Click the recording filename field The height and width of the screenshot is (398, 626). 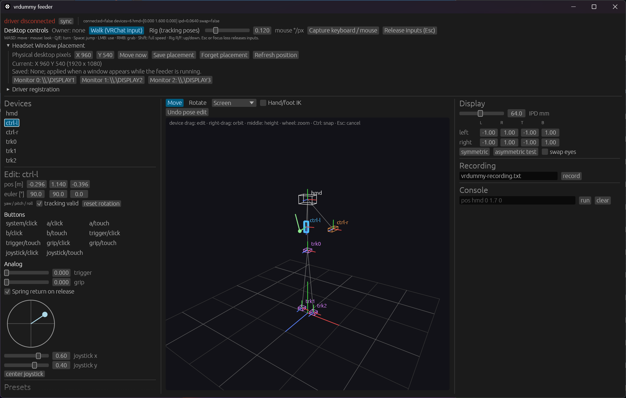[508, 176]
